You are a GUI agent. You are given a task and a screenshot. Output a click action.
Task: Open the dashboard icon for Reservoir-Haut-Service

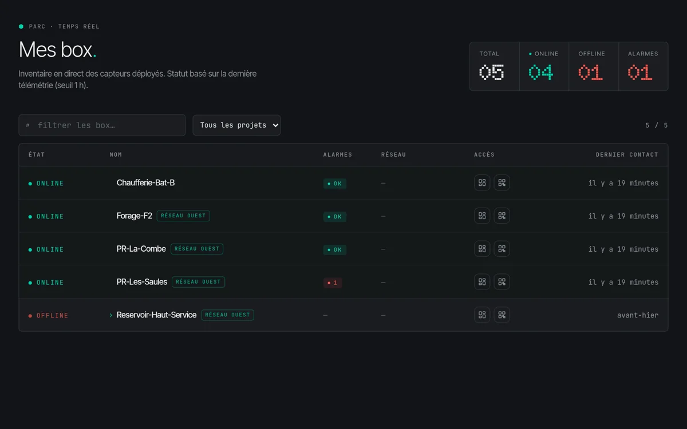[482, 315]
